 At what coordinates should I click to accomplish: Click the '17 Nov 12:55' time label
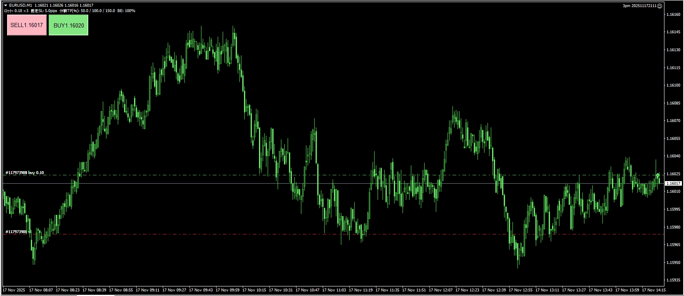tap(521, 290)
